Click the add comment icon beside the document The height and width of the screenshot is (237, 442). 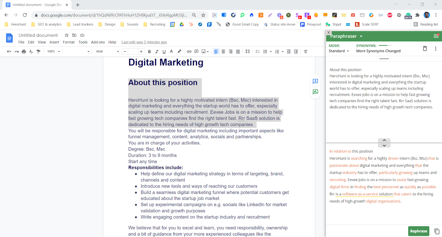[315, 81]
